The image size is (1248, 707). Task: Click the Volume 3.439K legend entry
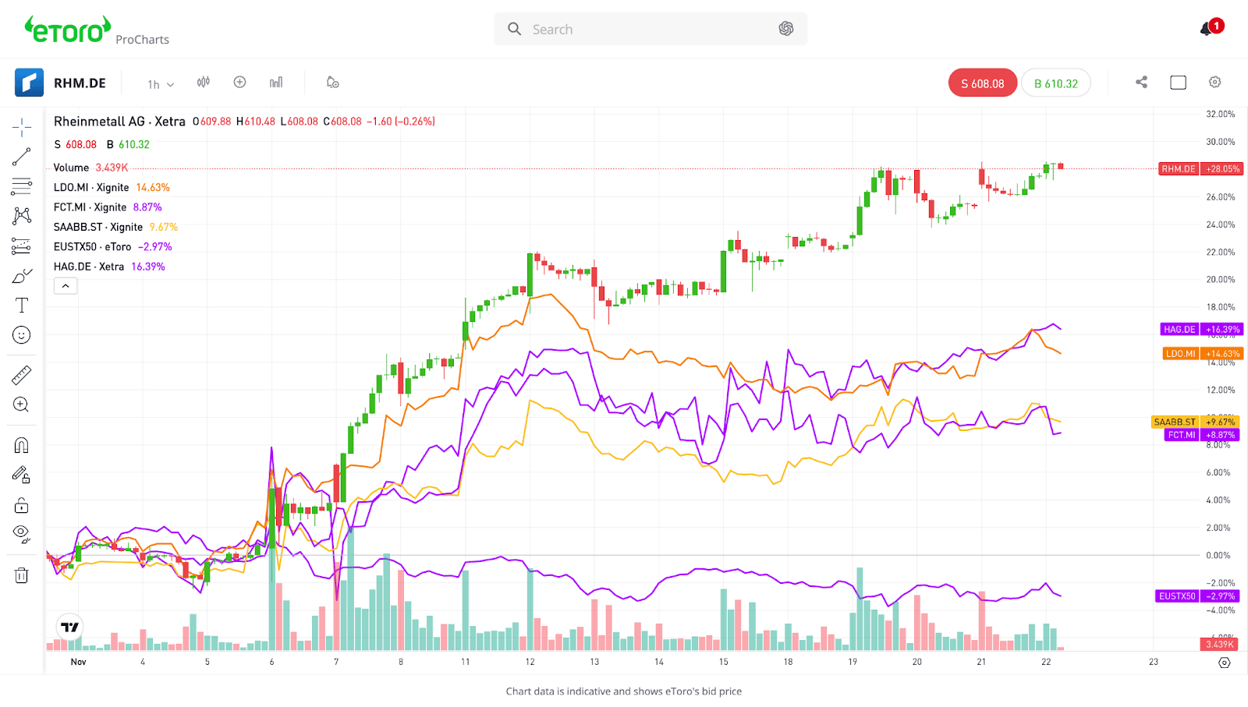(90, 168)
